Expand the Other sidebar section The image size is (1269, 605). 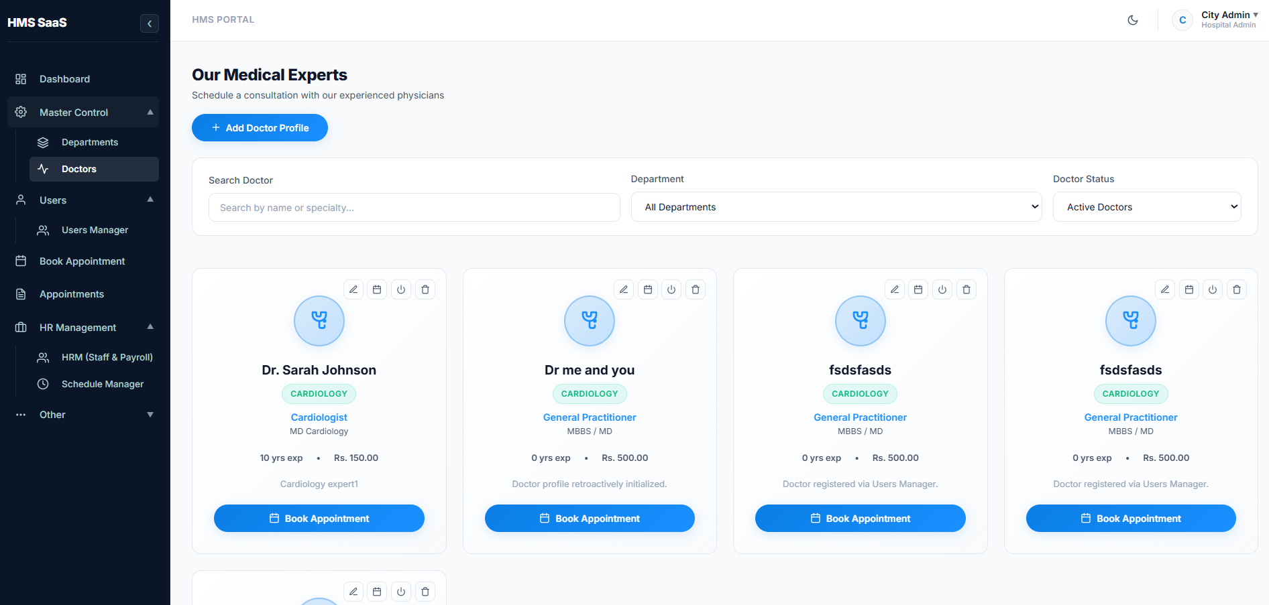83,415
